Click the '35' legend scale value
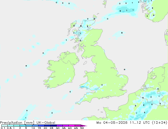 [64, 128]
